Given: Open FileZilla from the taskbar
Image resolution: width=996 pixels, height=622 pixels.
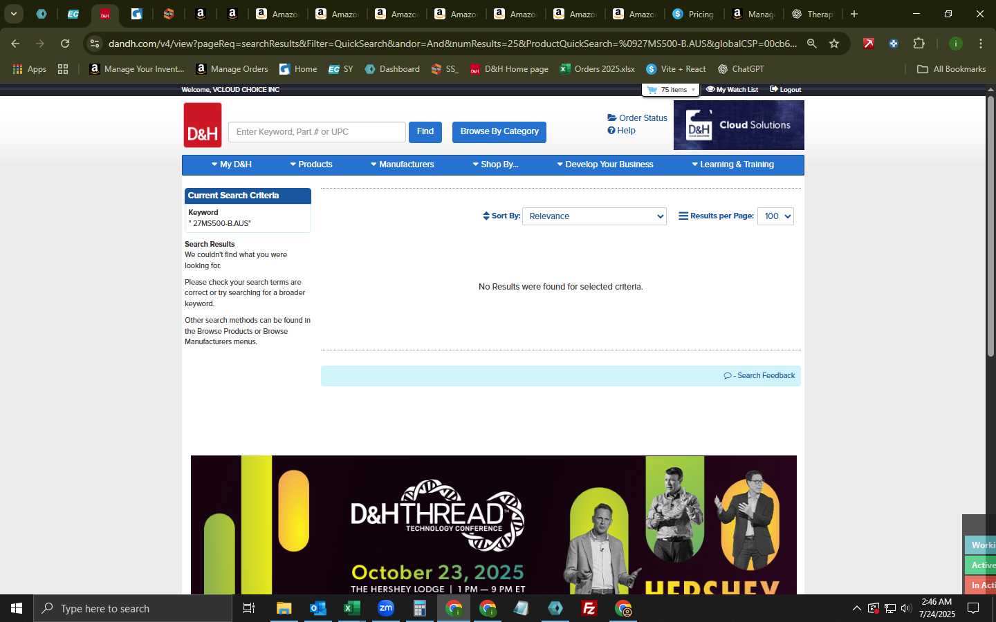Looking at the screenshot, I should tap(589, 608).
